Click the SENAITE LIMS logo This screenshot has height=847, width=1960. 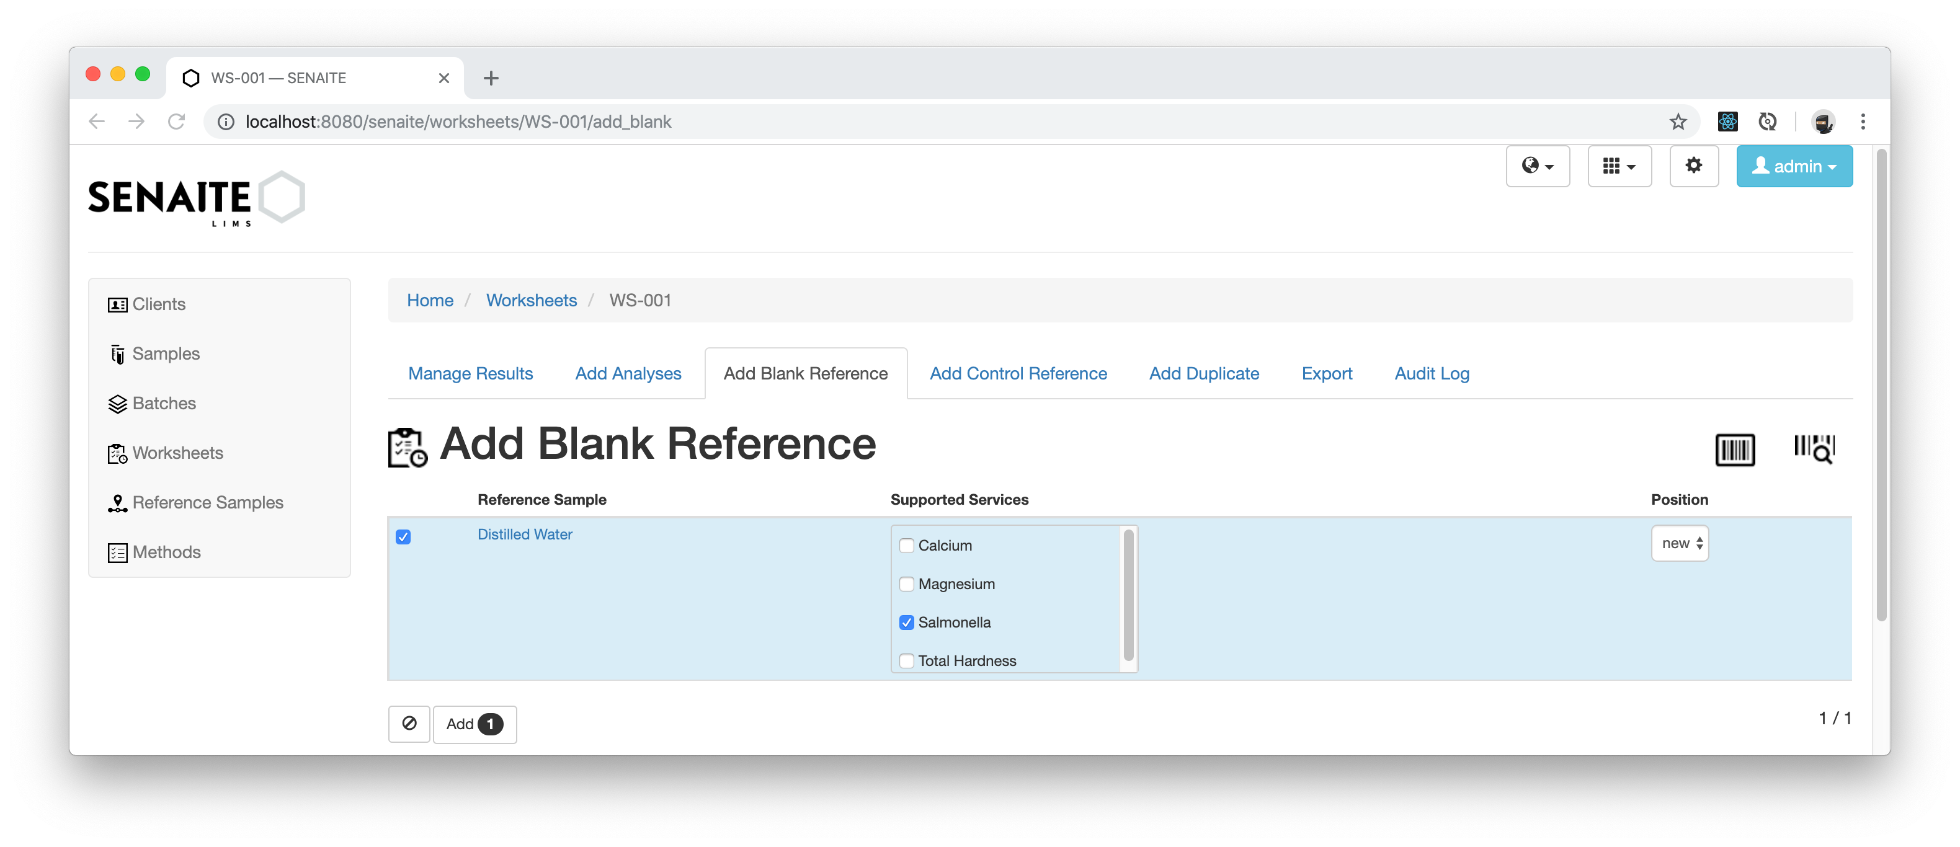196,199
